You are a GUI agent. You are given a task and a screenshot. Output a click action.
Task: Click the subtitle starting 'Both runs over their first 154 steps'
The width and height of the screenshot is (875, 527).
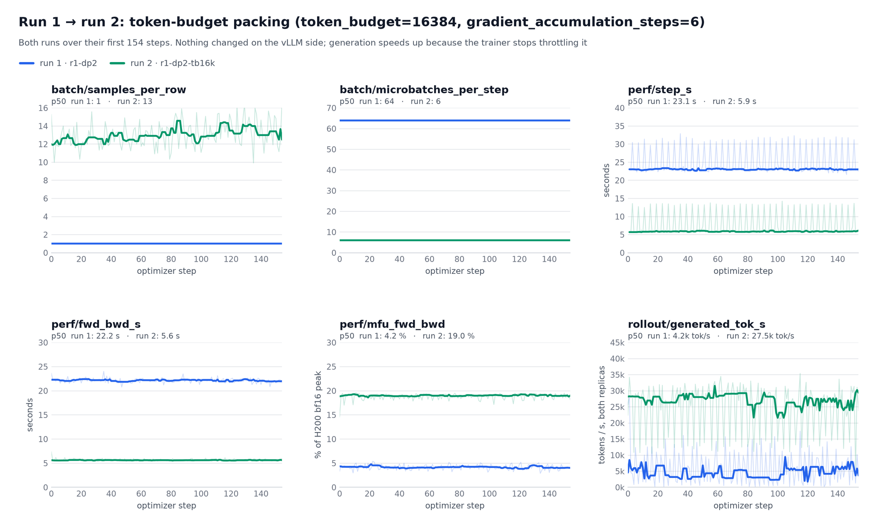pos(303,43)
